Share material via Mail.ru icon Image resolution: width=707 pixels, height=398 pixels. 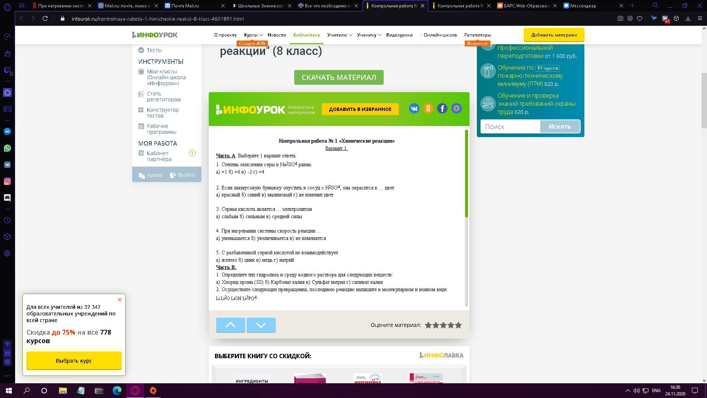coord(457,108)
